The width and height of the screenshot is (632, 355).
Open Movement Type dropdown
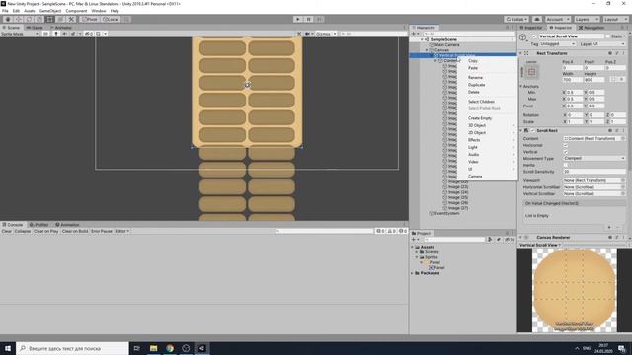[x=594, y=158]
